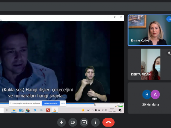
Task: Open the notification center icon
Action: click(x=120, y=110)
